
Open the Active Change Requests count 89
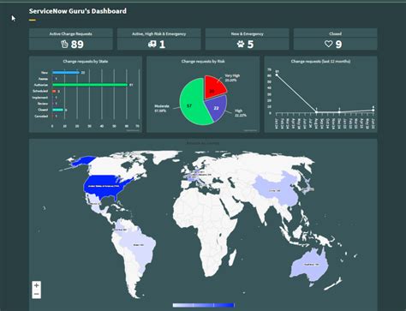tap(77, 45)
